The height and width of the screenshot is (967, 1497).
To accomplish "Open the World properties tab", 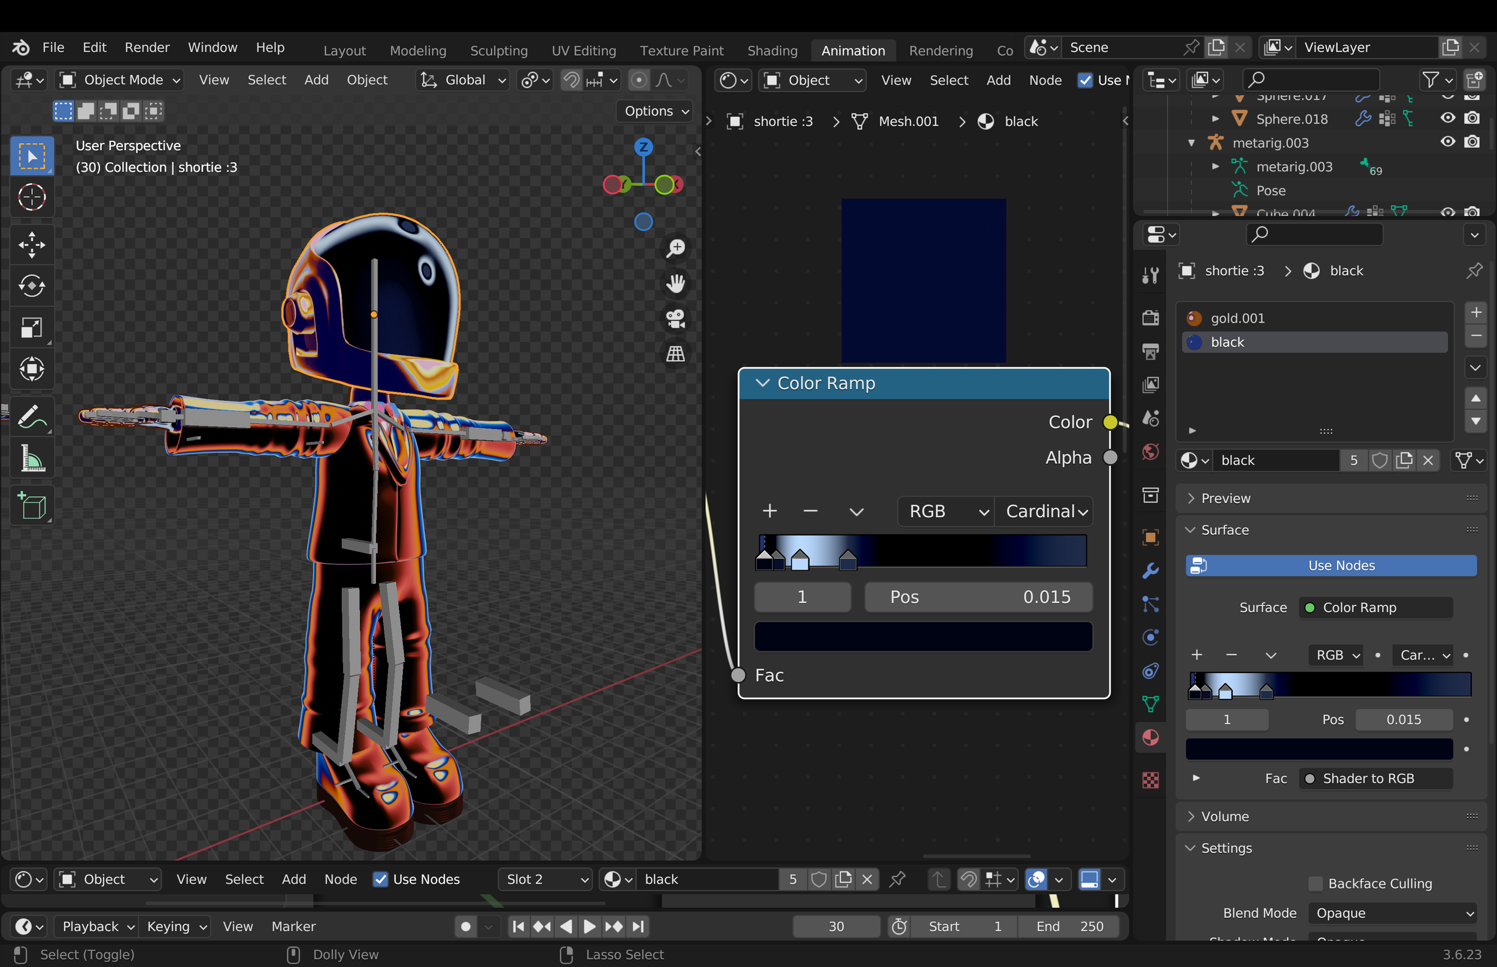I will 1150,451.
